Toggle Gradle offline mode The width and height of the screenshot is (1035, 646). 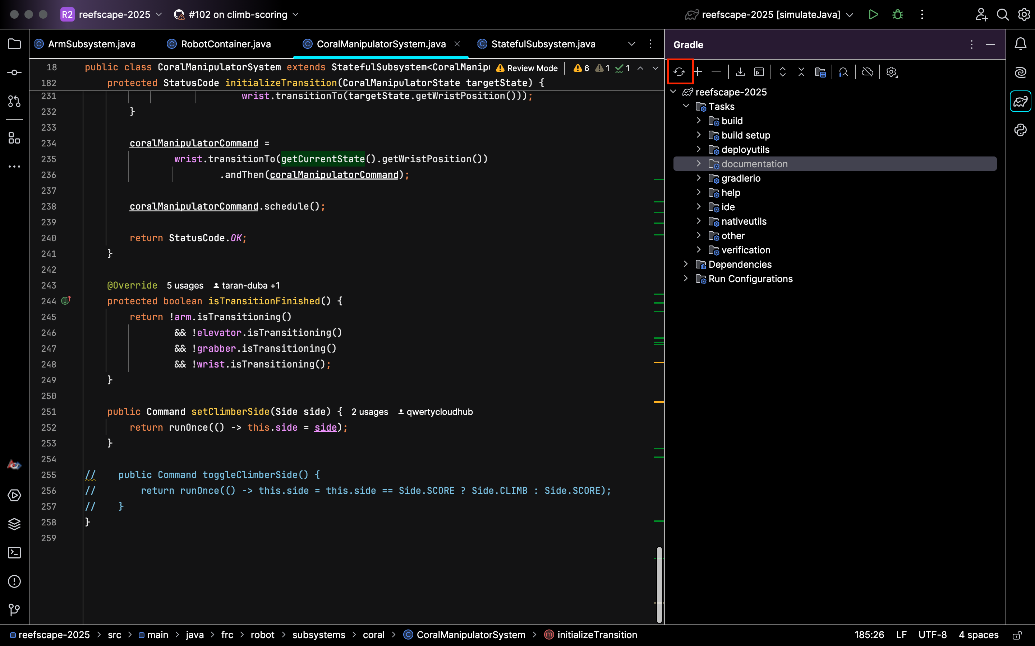pyautogui.click(x=867, y=72)
